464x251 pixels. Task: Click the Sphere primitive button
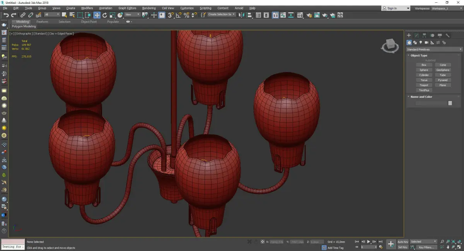(424, 70)
